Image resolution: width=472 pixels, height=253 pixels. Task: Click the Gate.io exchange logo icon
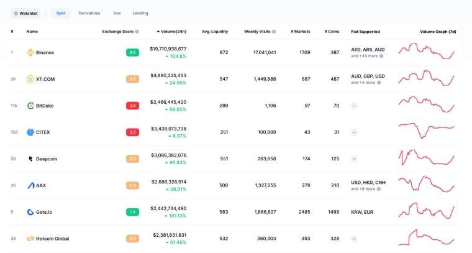point(30,212)
